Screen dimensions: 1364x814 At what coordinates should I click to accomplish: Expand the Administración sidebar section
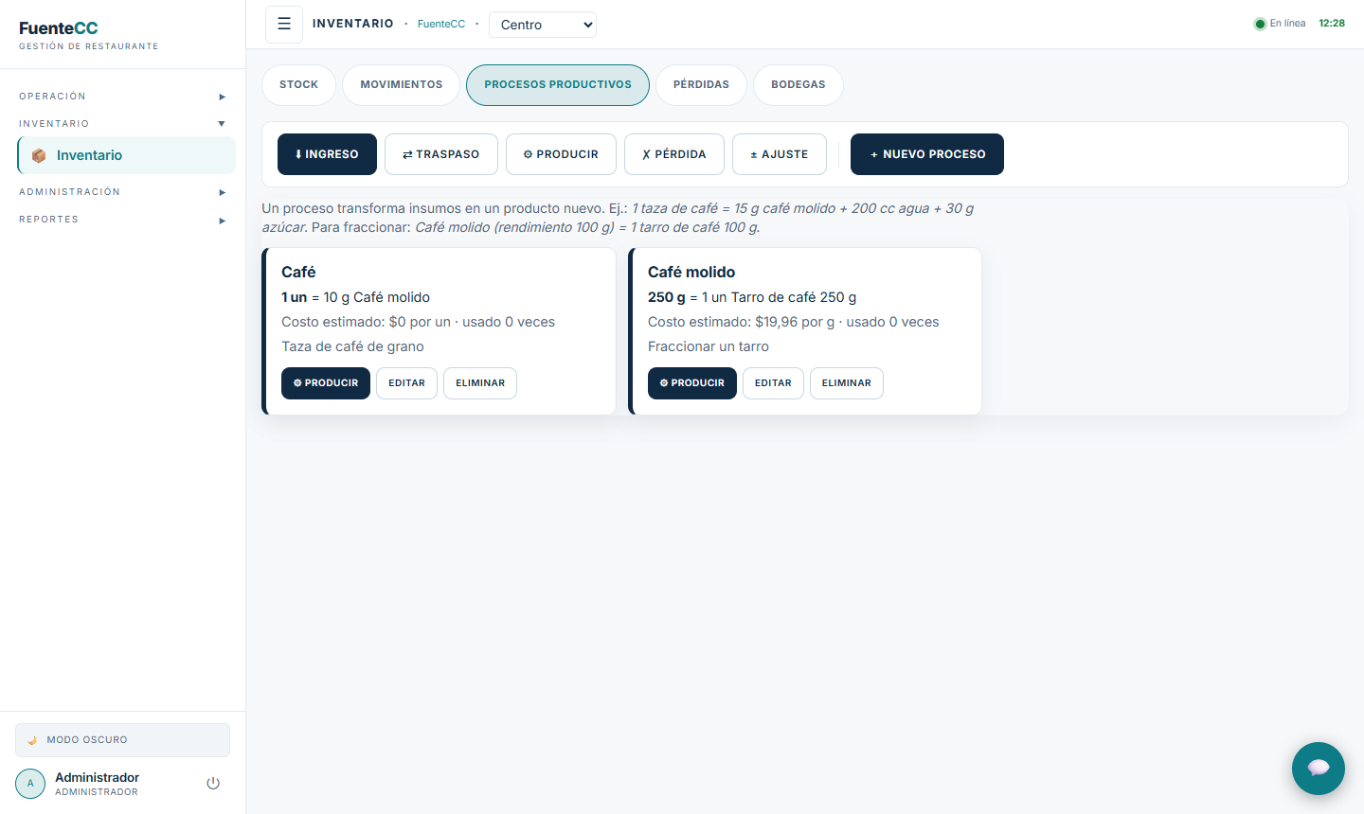(122, 192)
